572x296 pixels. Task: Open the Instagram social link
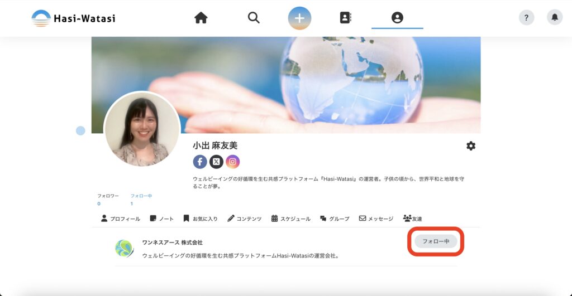pos(233,162)
